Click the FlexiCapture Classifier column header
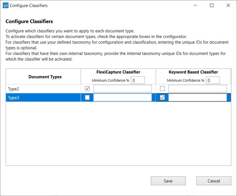Image resolution: width=237 pixels, height=196 pixels. point(118,72)
